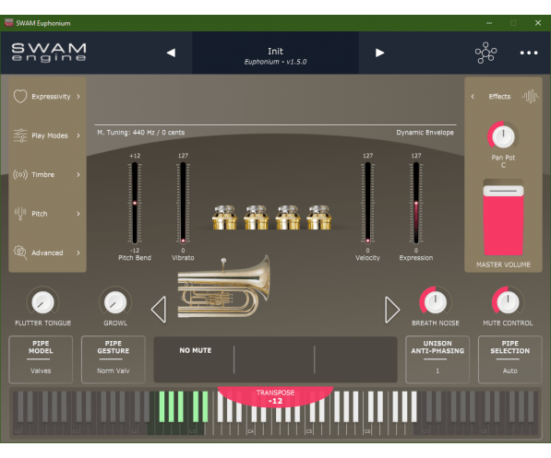Expand the Expressivity chevron arrow

78,96
